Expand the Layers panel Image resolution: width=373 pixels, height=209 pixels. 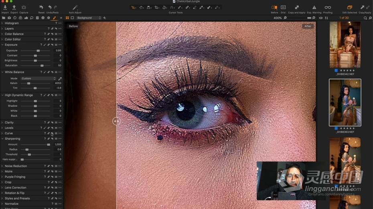(x=2, y=29)
